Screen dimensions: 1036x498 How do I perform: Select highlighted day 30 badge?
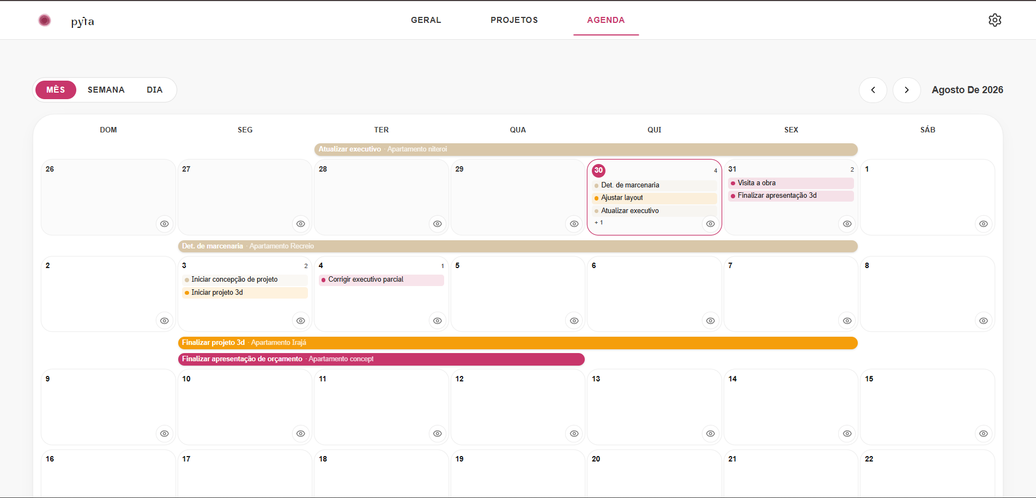click(x=598, y=171)
